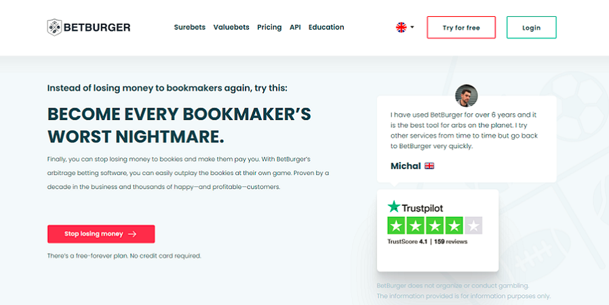
Task: Click the grey fifth Trustpilot star
Action: coord(473,226)
